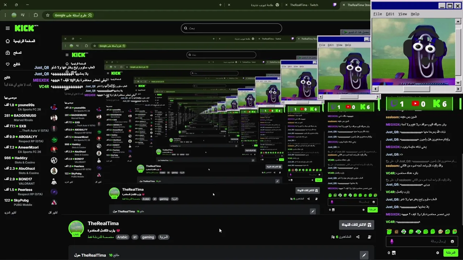Select the العربية language tag
The width and height of the screenshot is (463, 260).
pos(163,237)
